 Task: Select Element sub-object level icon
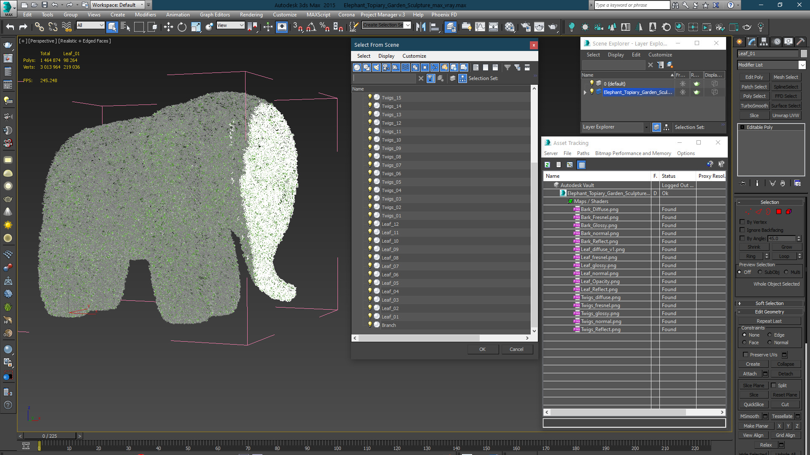pos(788,211)
